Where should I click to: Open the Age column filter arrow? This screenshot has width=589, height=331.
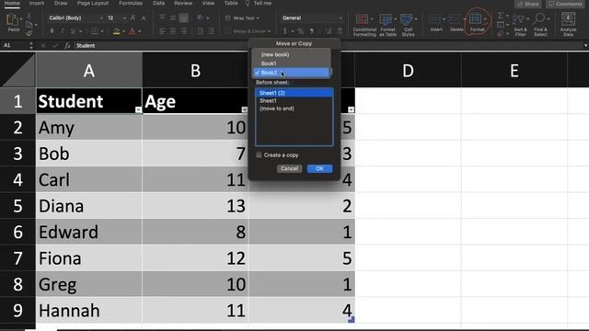(x=245, y=109)
